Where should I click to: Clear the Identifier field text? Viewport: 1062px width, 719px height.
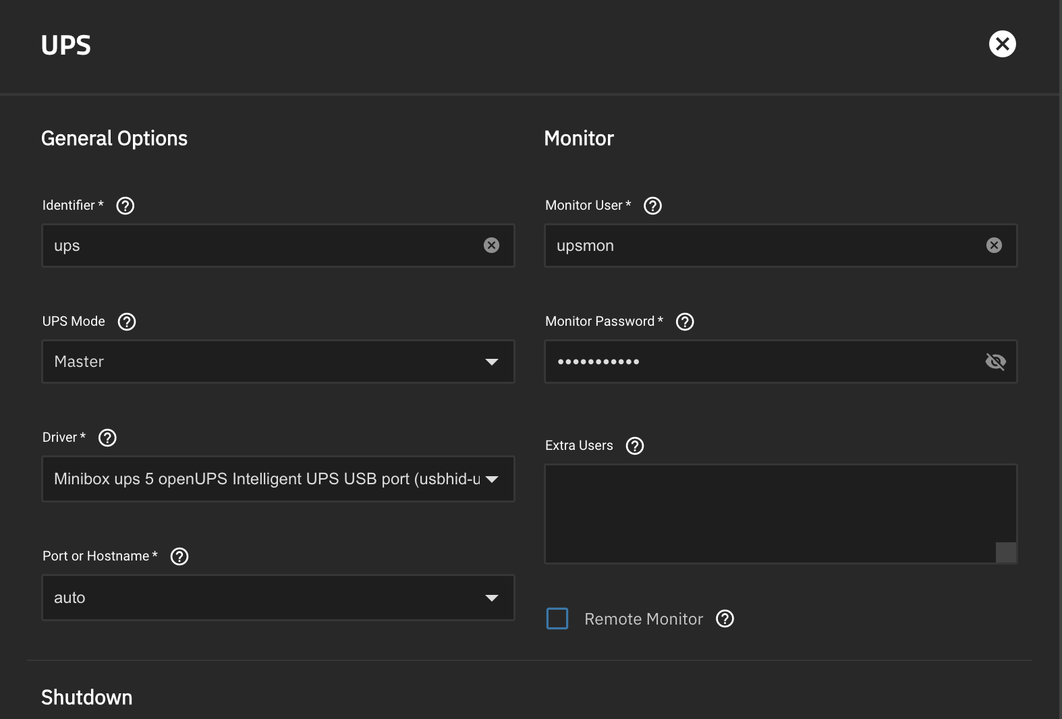pos(491,246)
